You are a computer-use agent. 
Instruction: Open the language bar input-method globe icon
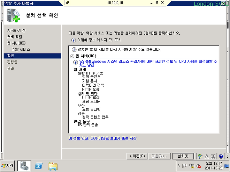coord(200,156)
